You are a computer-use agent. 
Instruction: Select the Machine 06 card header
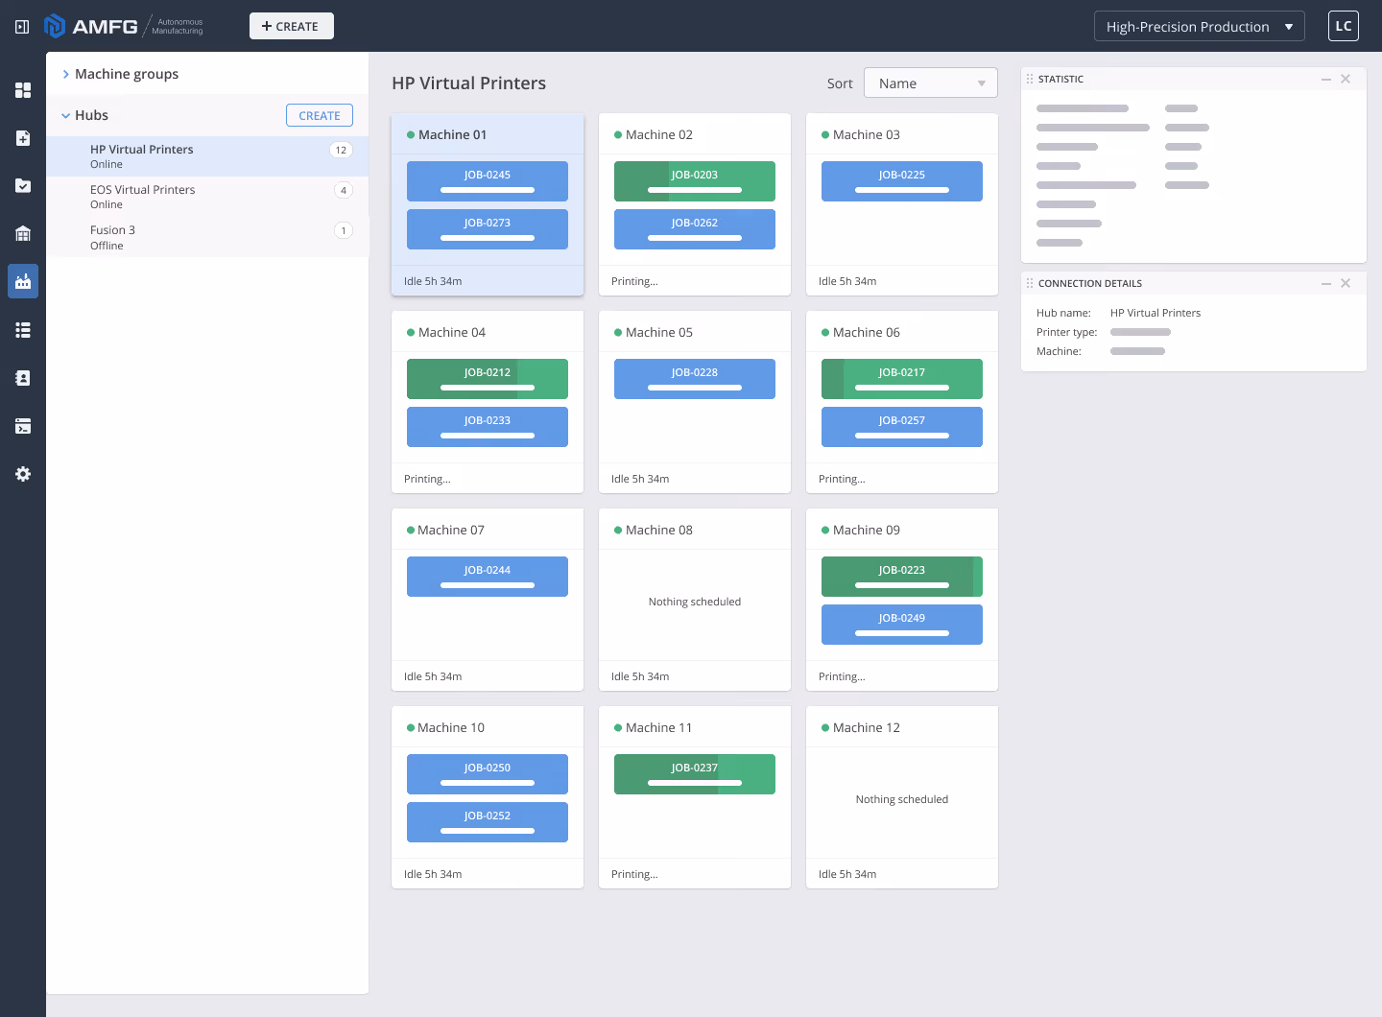[902, 332]
